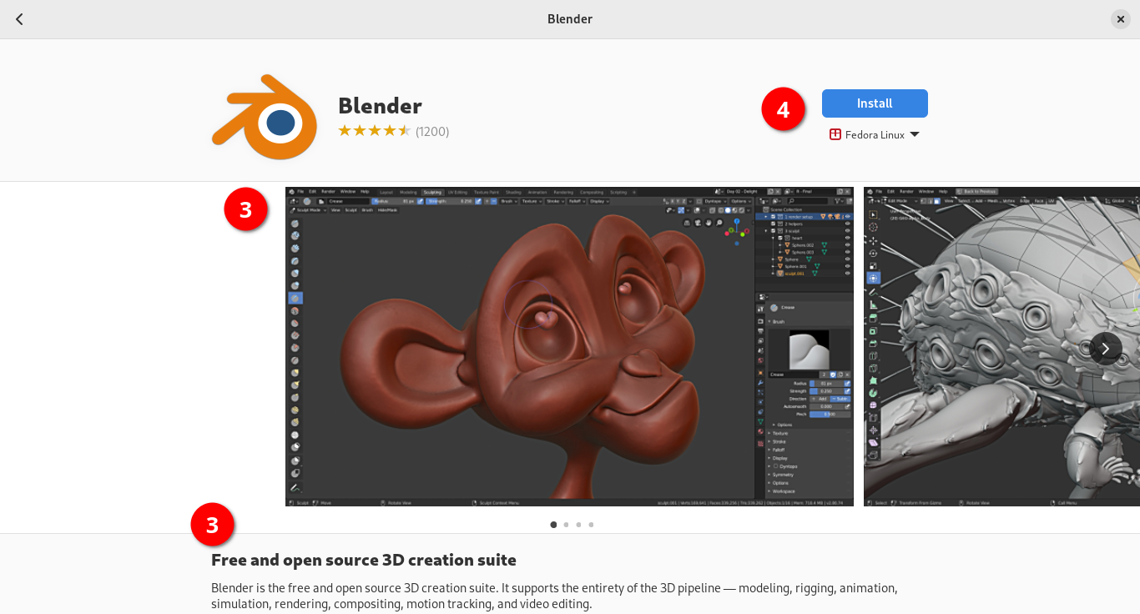Select the second carousel page dot
Screen dimensions: 1140x614
566,525
